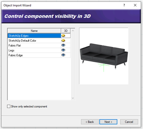Click the list scrollbar down arrow
143x129 pixels.
(x=73, y=98)
